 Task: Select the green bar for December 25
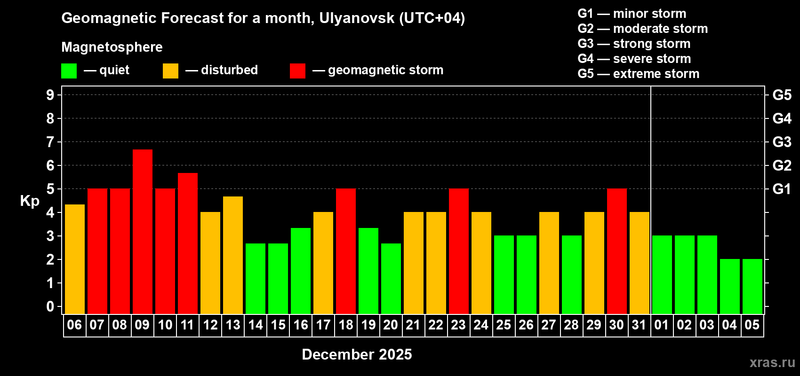click(x=504, y=275)
